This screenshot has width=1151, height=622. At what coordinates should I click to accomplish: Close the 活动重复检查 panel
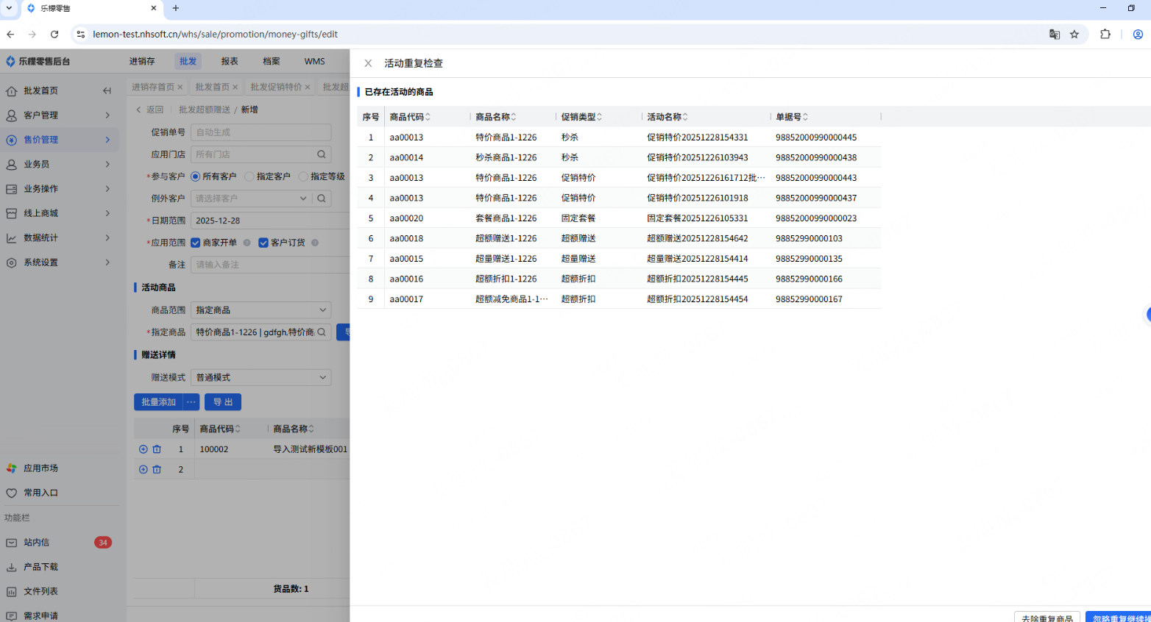368,63
